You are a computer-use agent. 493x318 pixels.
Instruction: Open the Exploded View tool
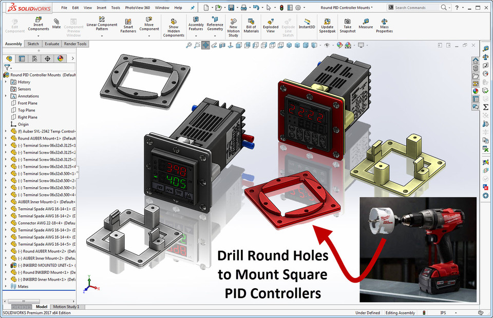coord(271,23)
